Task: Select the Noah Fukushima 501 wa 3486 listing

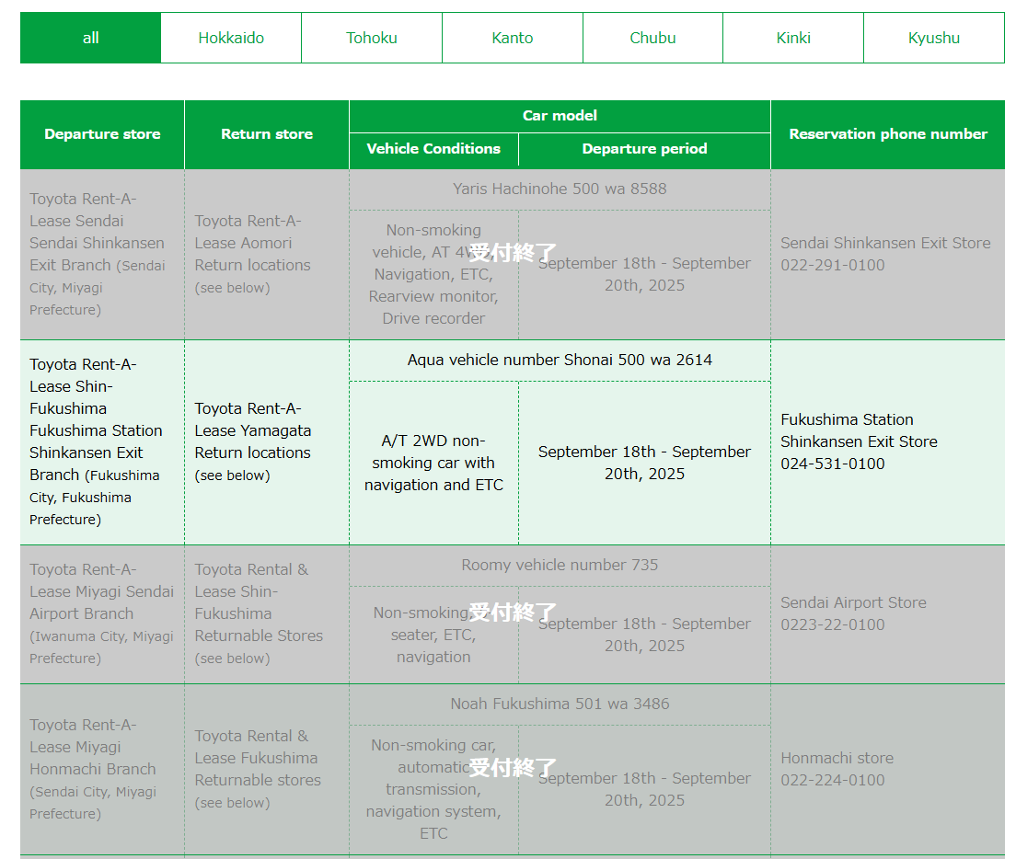Action: [x=560, y=705]
